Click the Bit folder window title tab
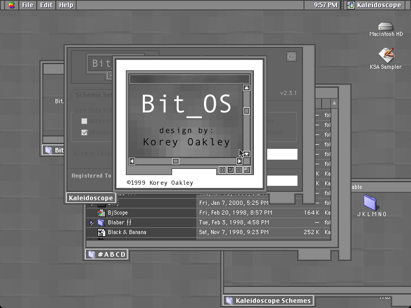This screenshot has height=308, width=411. tap(53, 150)
